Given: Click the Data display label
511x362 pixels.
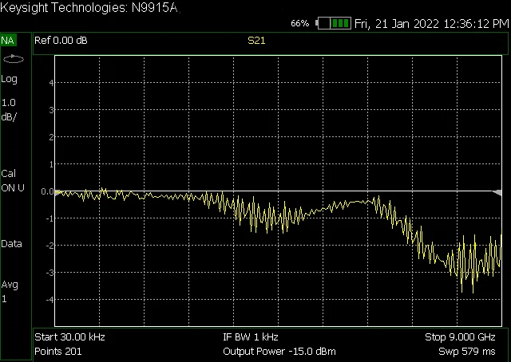Looking at the screenshot, I should pyautogui.click(x=11, y=244).
